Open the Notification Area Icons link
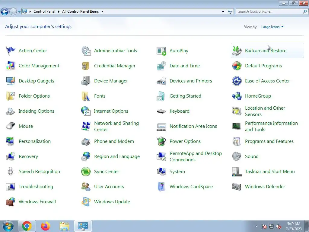Screen dimensions: 309x232 click(193, 126)
